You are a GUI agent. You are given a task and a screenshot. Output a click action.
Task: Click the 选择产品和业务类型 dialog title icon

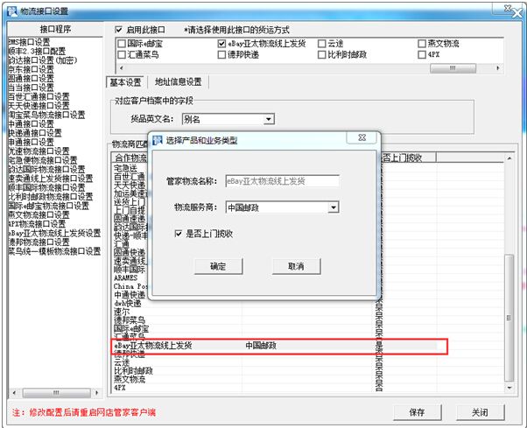pyautogui.click(x=157, y=140)
